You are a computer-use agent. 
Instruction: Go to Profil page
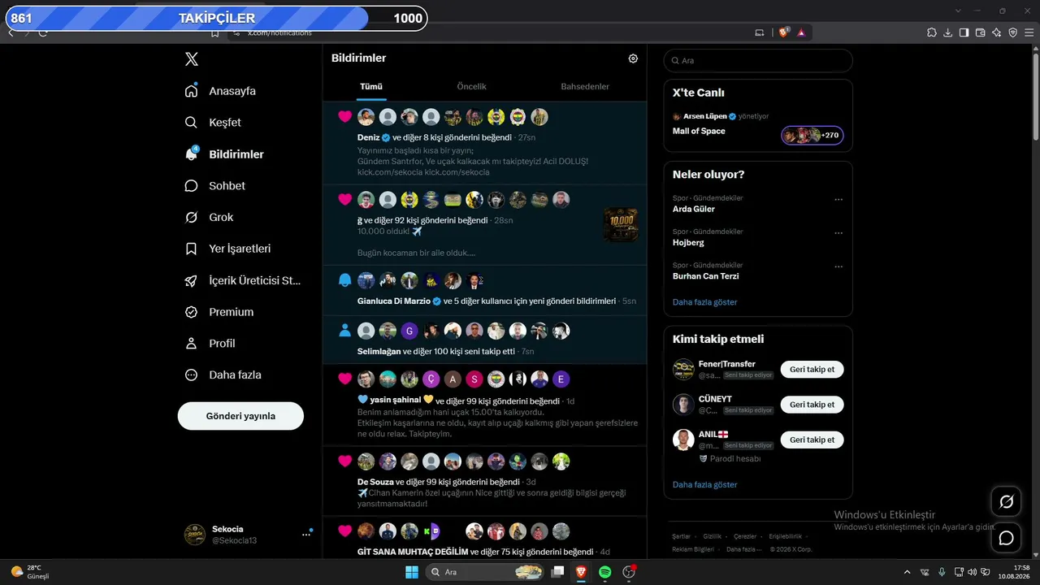pyautogui.click(x=210, y=344)
